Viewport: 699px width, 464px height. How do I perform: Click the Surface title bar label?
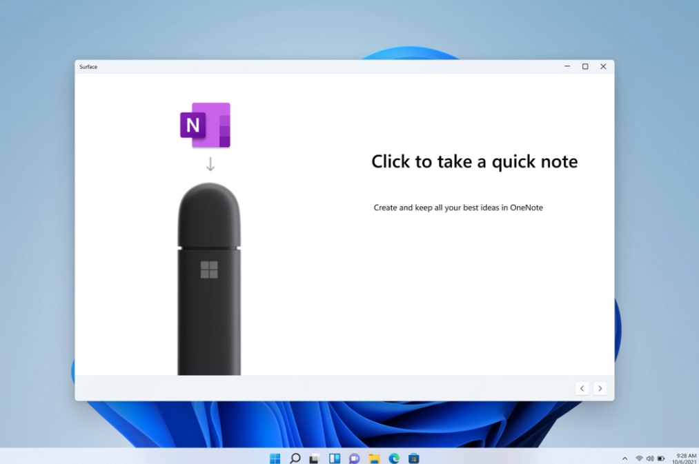coord(88,66)
